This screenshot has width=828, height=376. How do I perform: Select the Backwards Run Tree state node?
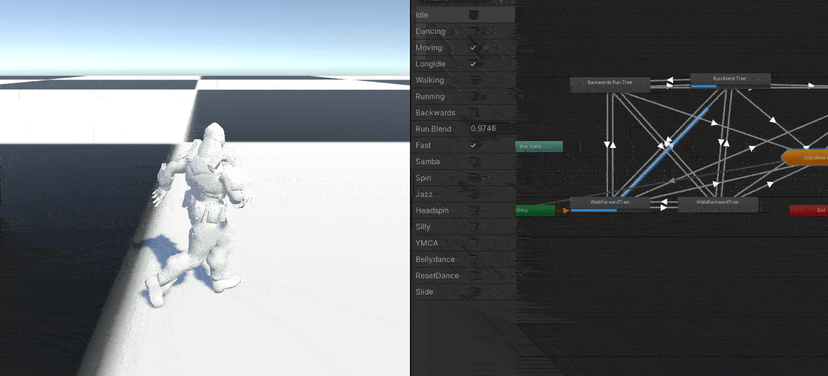[610, 85]
